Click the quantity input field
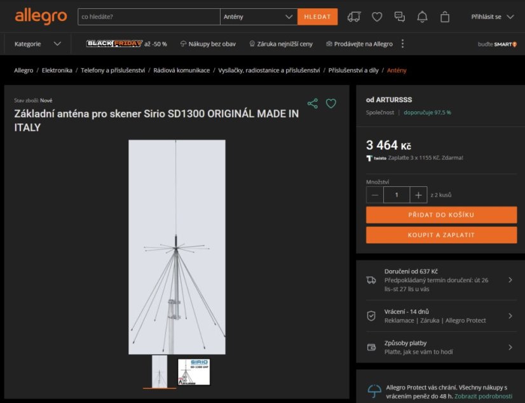 coord(397,195)
